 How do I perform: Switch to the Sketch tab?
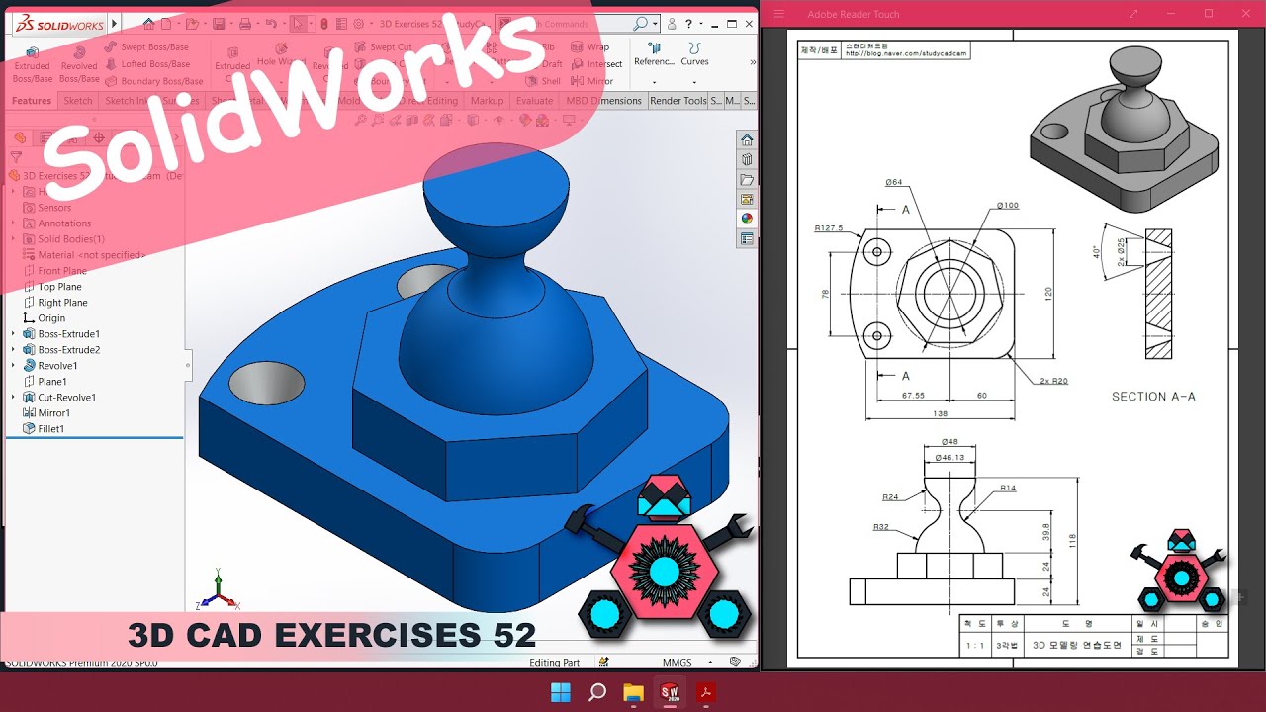(x=78, y=101)
